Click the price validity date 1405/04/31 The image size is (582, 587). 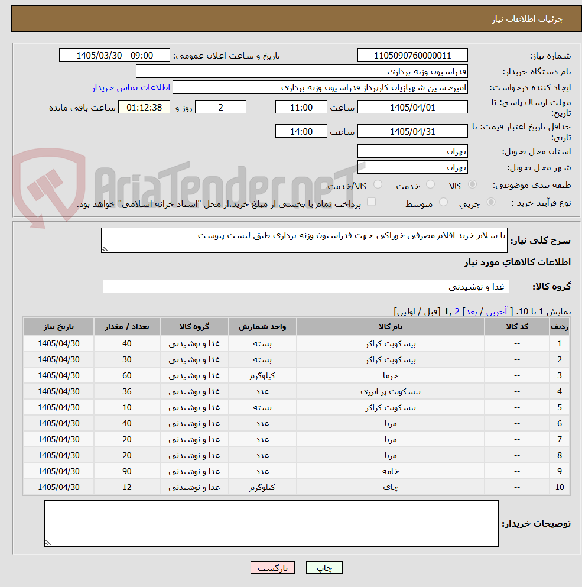coord(412,131)
